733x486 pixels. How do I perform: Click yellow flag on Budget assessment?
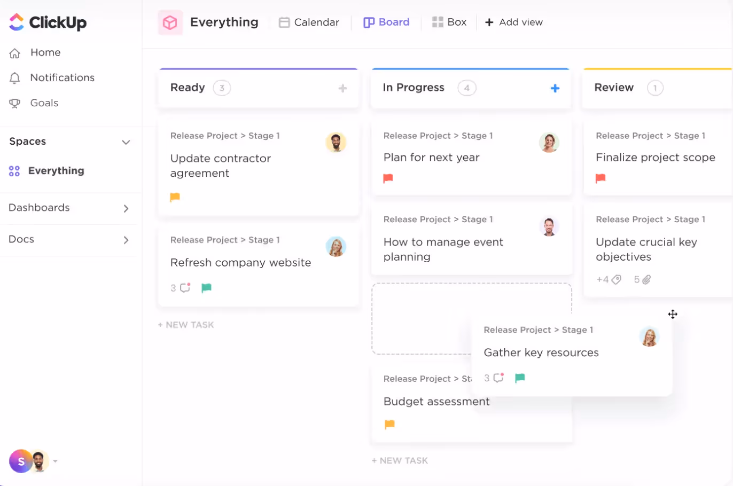[x=389, y=425]
